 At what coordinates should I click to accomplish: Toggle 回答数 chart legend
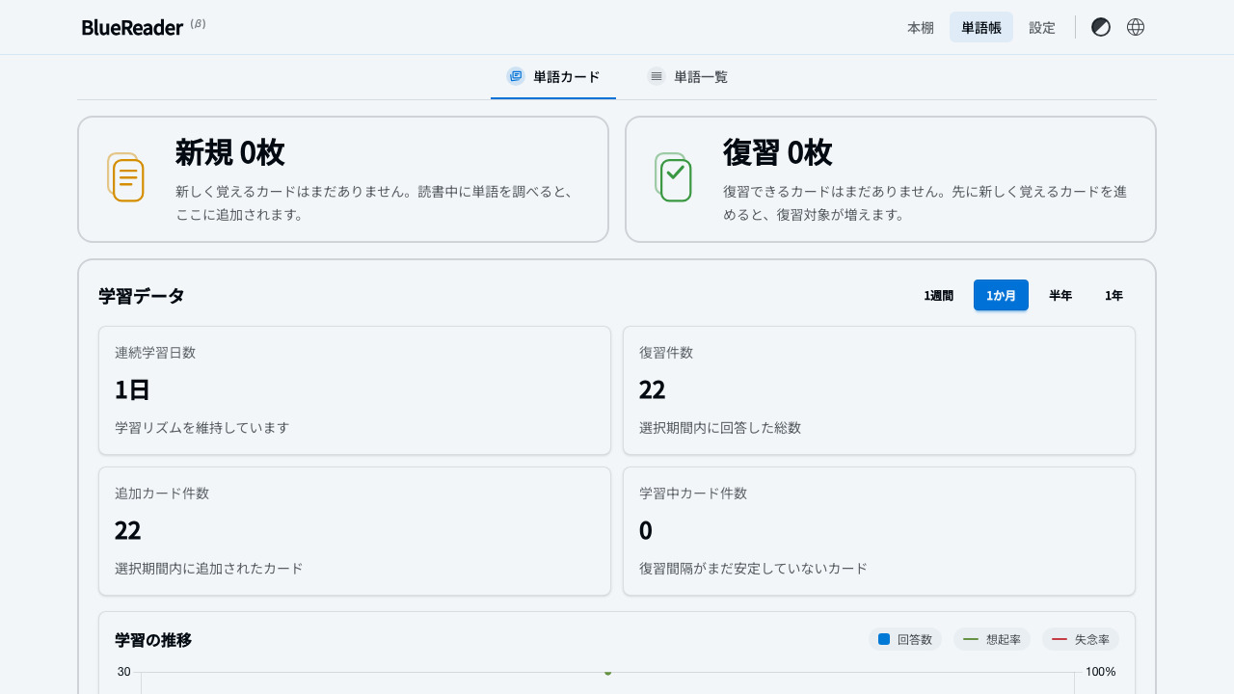(907, 639)
